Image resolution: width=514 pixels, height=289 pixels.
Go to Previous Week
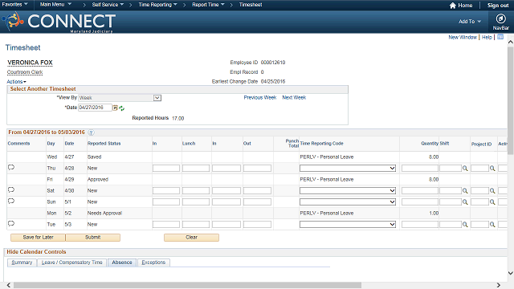[260, 98]
